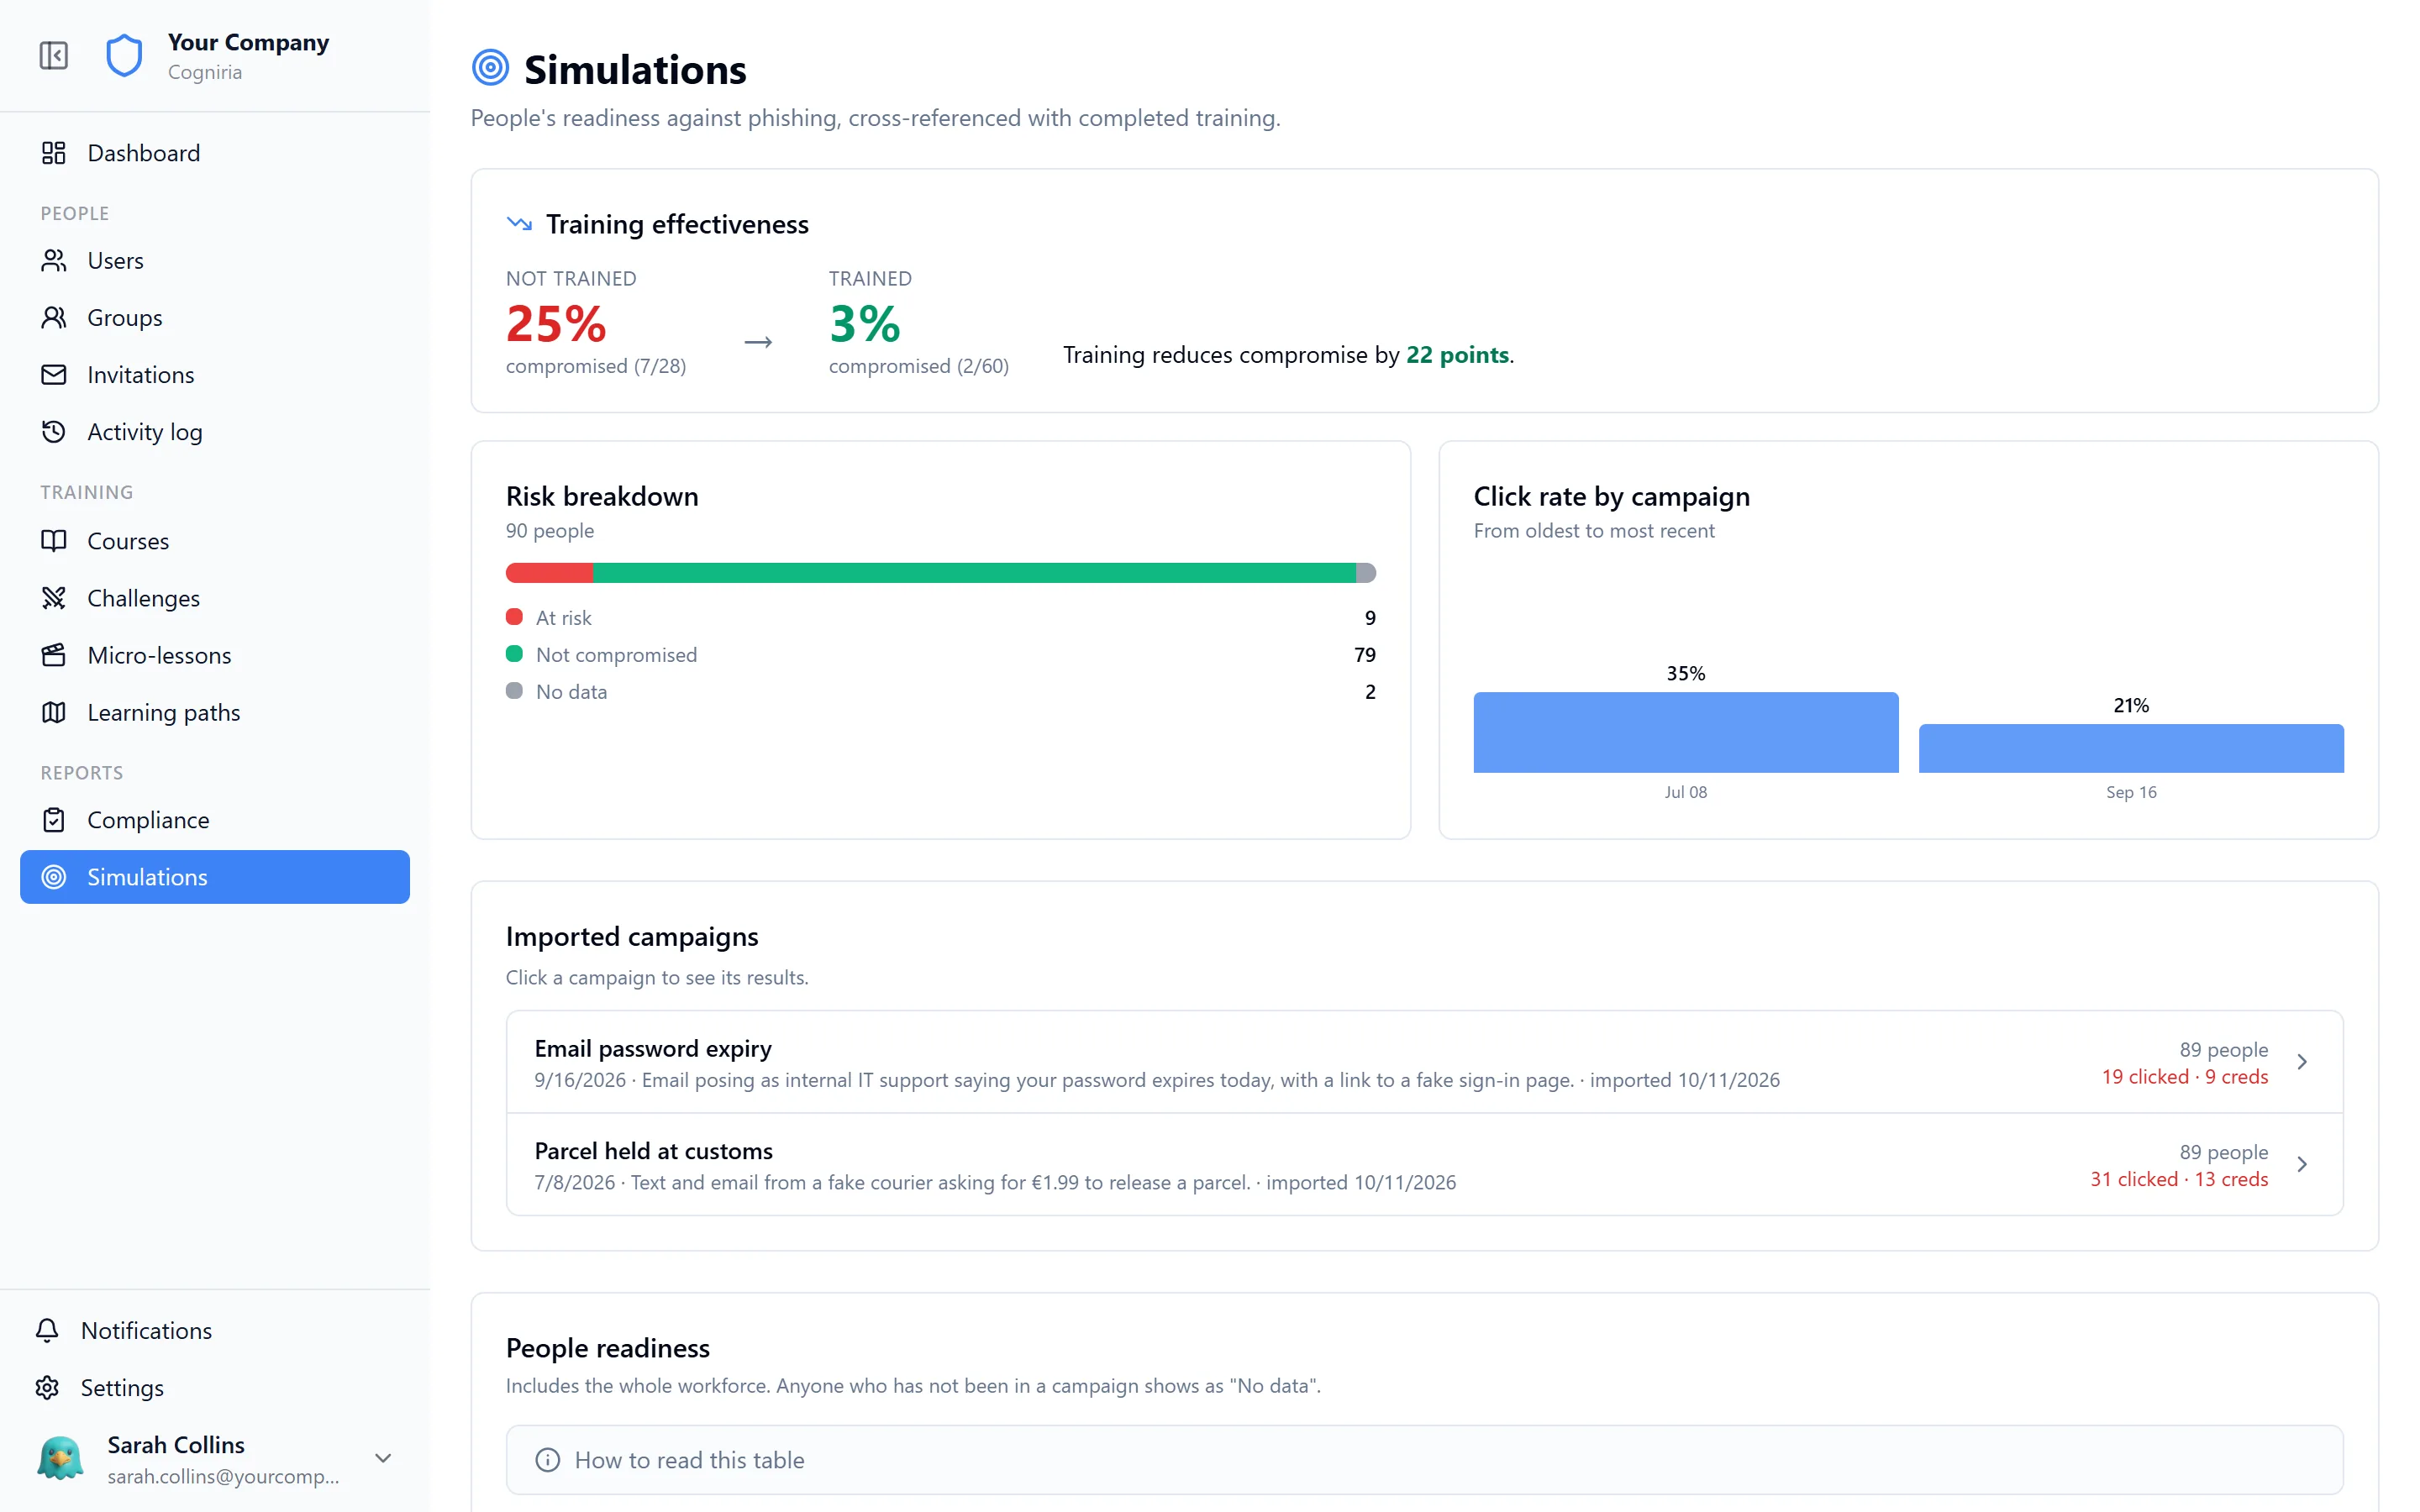Click the Compliance clipboard icon

click(x=54, y=820)
